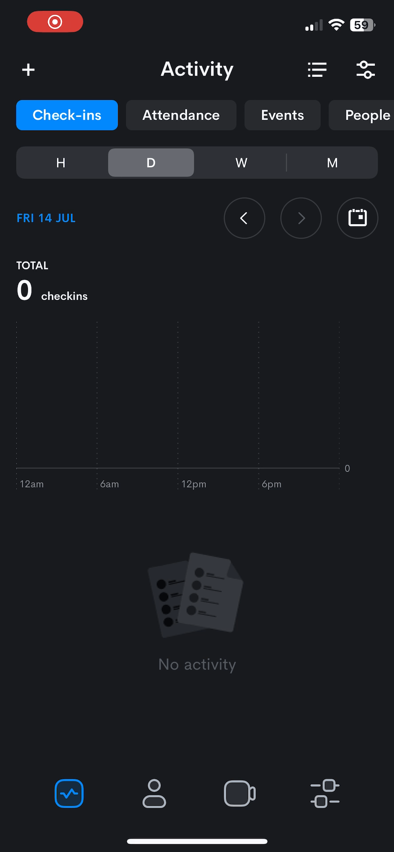This screenshot has width=394, height=852.
Task: Switch to the Events tab
Action: coord(282,115)
